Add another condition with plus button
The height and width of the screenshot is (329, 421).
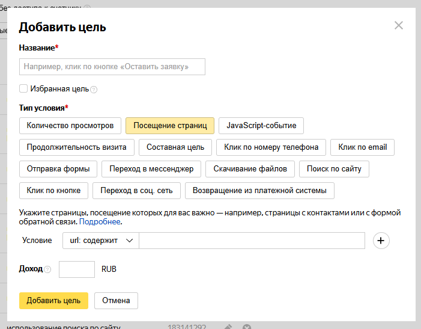tap(381, 241)
